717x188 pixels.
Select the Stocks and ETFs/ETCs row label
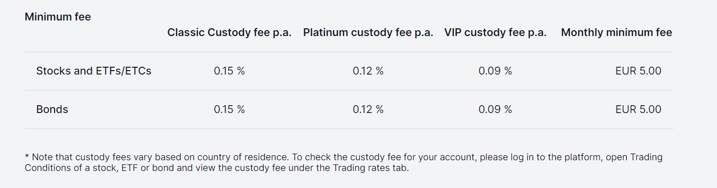click(94, 71)
